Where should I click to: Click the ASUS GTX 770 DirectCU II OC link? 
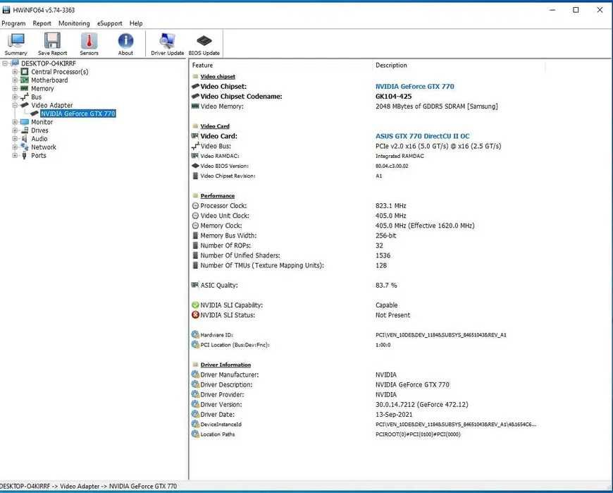[423, 136]
